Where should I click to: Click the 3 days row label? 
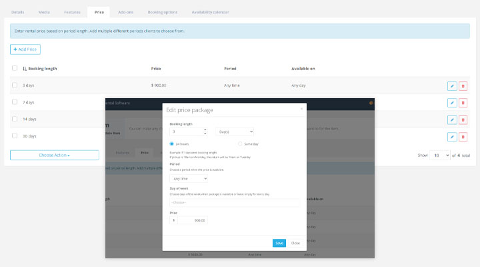(28, 85)
